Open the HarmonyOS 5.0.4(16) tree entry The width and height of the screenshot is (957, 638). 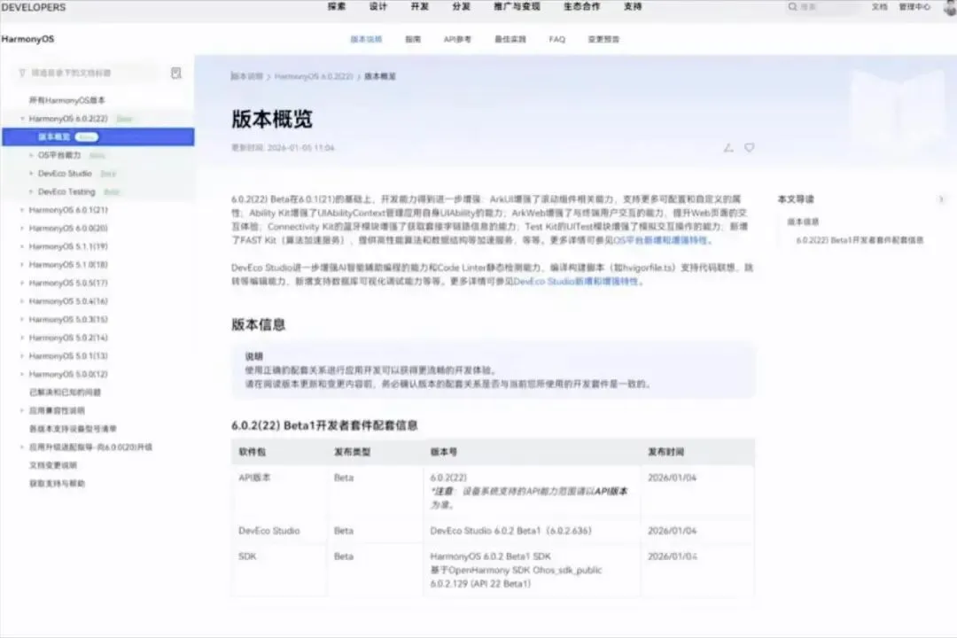(68, 301)
